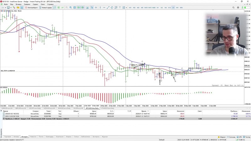The image size is (251, 141).
Task: Select the M5 timeframe
Action: pyautogui.click(x=142, y=8)
